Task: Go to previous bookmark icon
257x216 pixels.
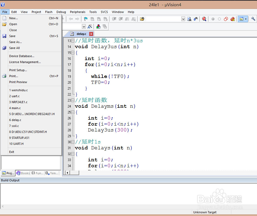Action: (x=92, y=19)
